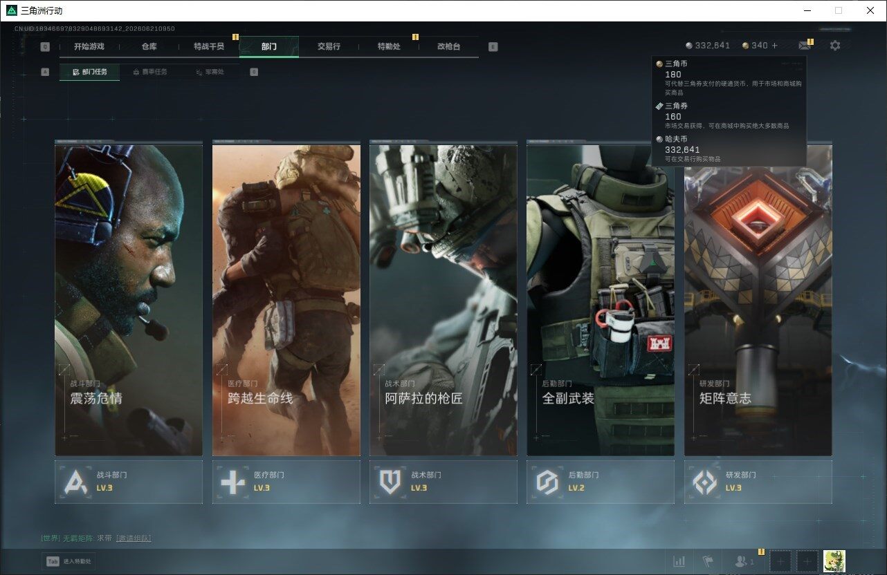Click the Tab 进入特勤处 button
887x575 pixels.
click(68, 562)
